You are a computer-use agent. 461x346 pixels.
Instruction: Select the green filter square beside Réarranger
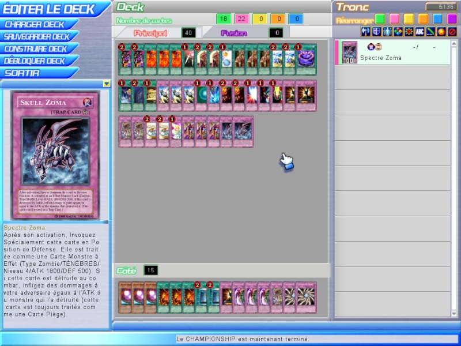coord(380,19)
